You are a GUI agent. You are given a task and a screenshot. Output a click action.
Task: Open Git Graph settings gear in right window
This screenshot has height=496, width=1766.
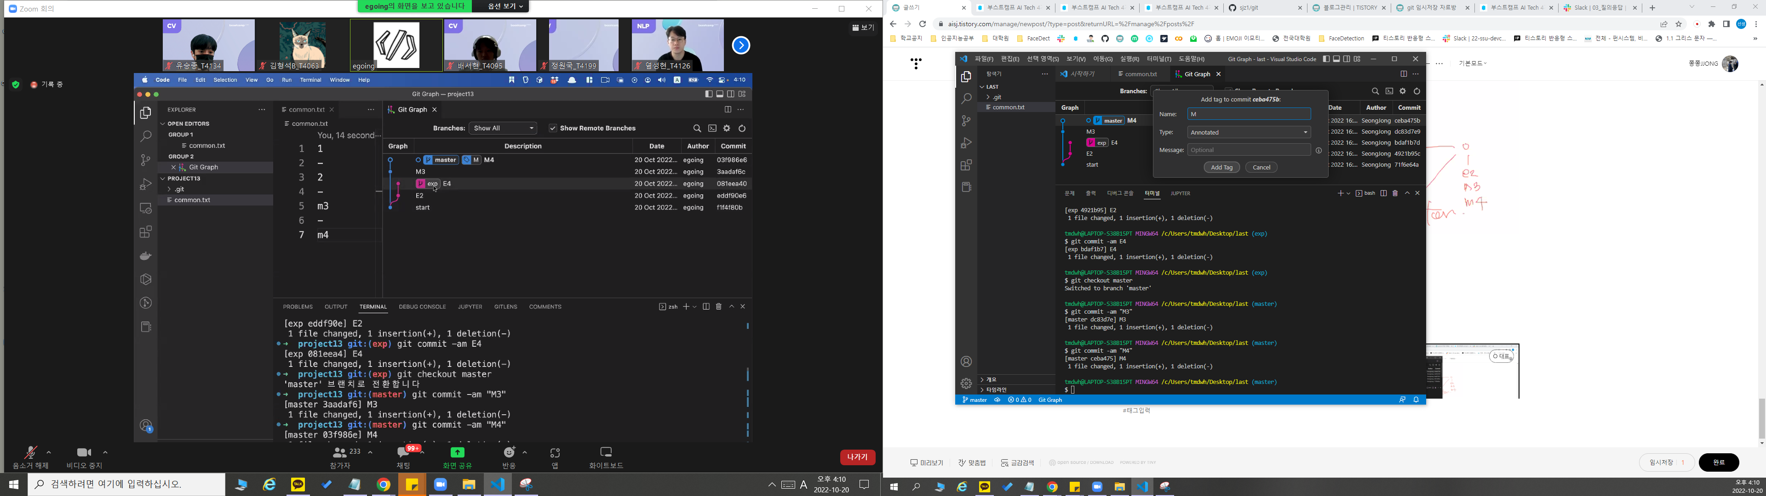coord(1403,91)
